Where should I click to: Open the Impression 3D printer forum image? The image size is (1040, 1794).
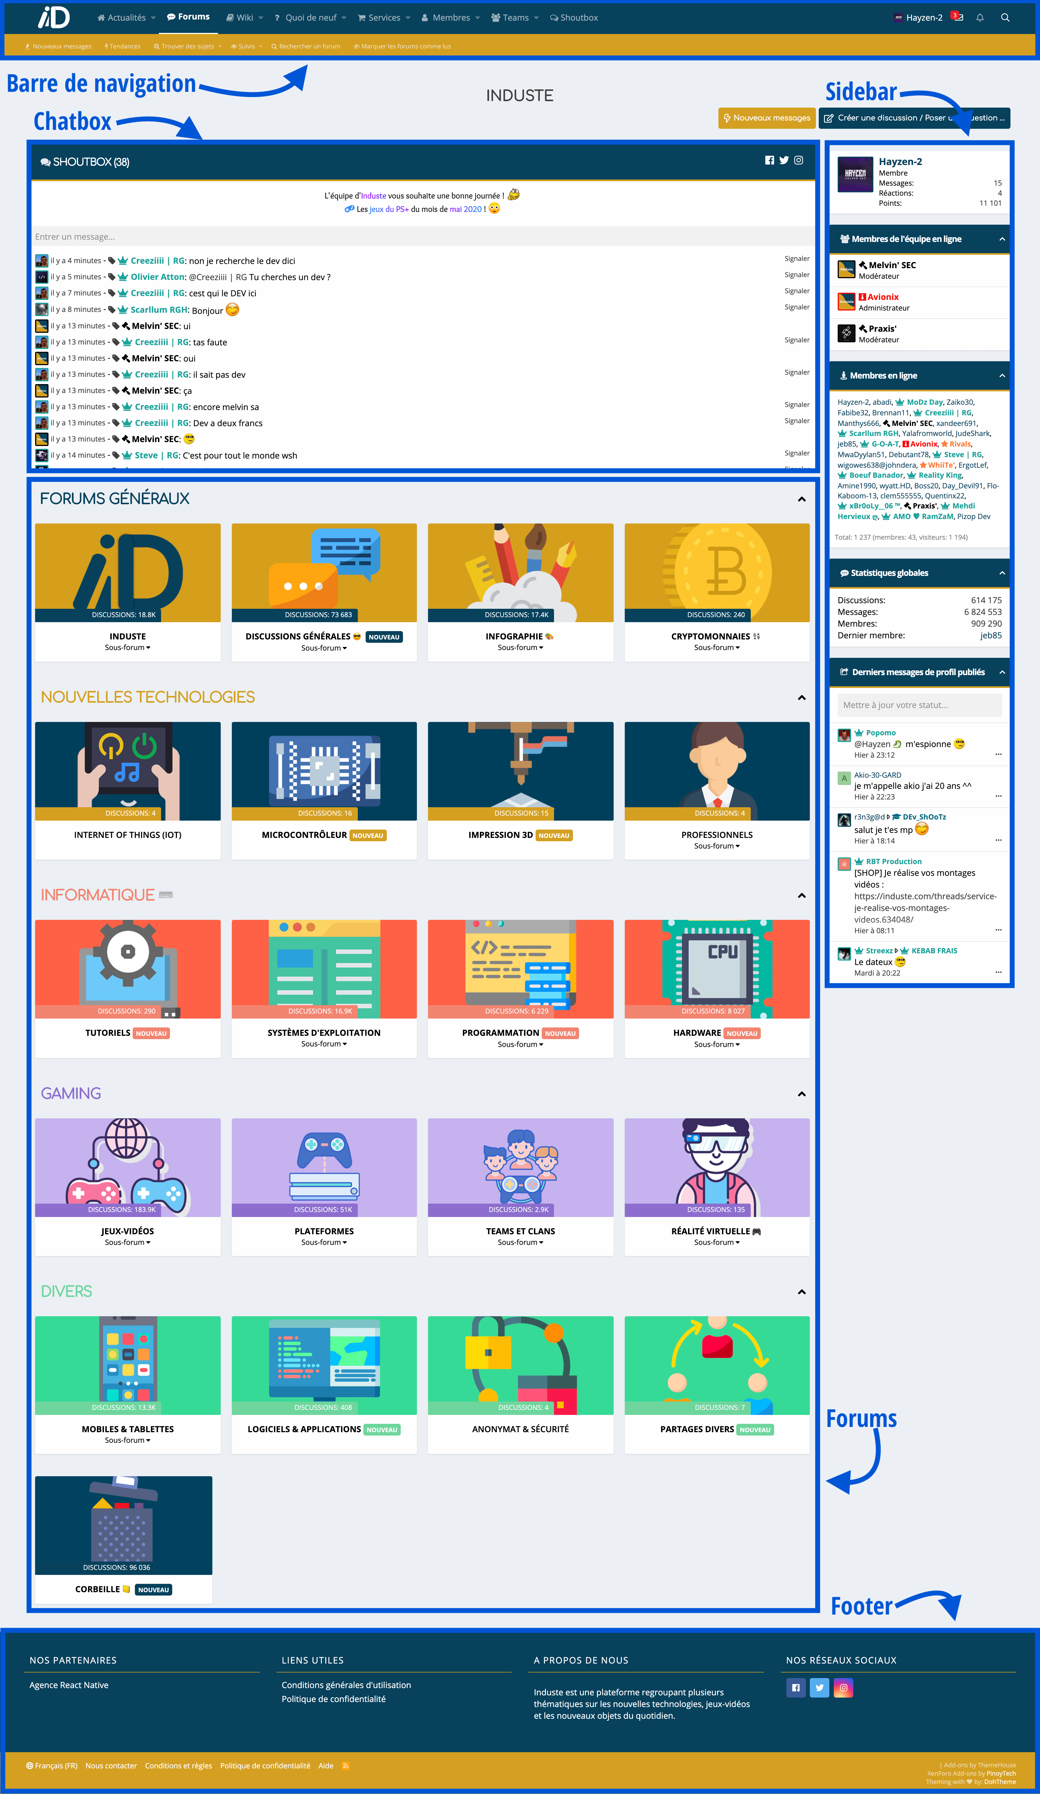[x=520, y=771]
